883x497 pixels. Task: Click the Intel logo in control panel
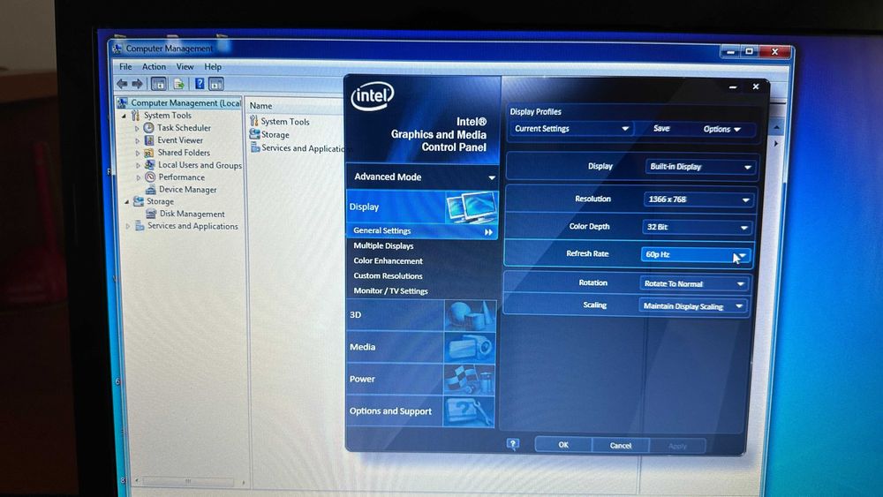[373, 95]
